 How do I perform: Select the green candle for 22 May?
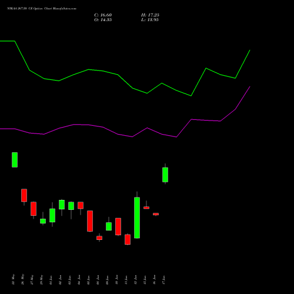click(15, 160)
